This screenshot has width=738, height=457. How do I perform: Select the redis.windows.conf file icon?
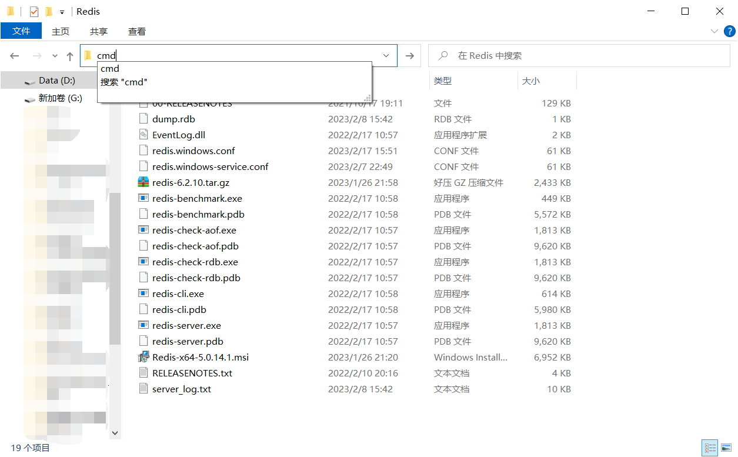[143, 151]
